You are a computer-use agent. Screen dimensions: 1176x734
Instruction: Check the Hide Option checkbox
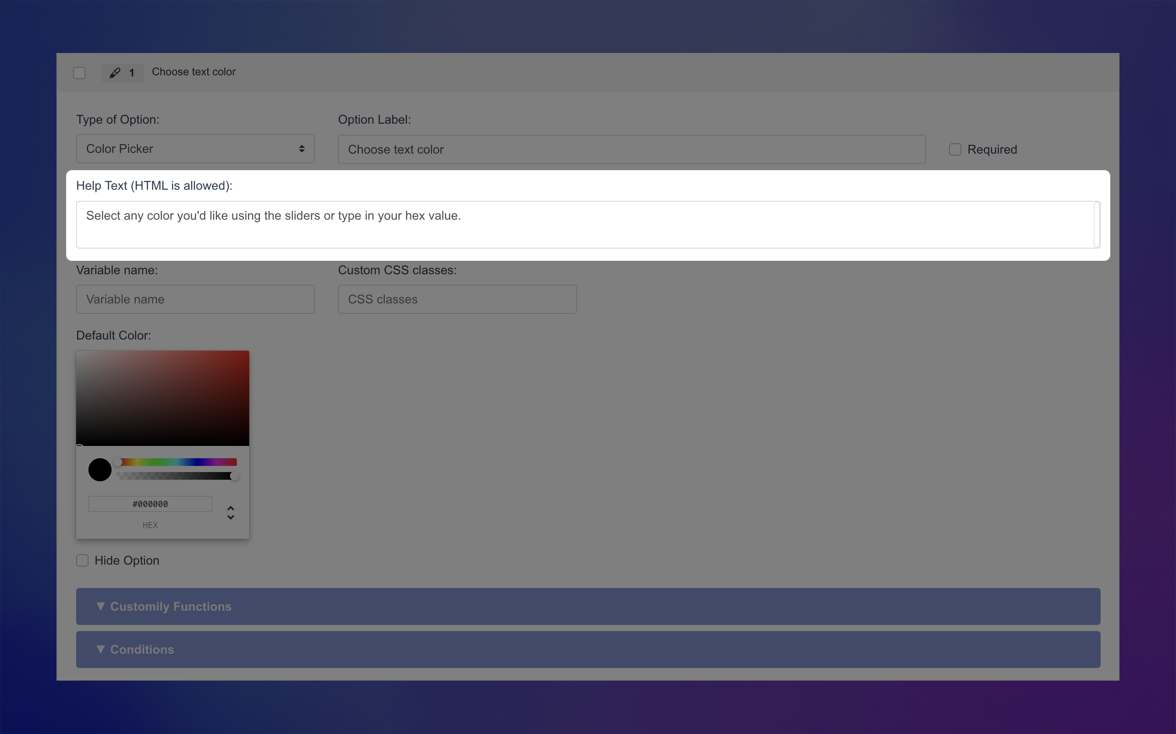(82, 560)
